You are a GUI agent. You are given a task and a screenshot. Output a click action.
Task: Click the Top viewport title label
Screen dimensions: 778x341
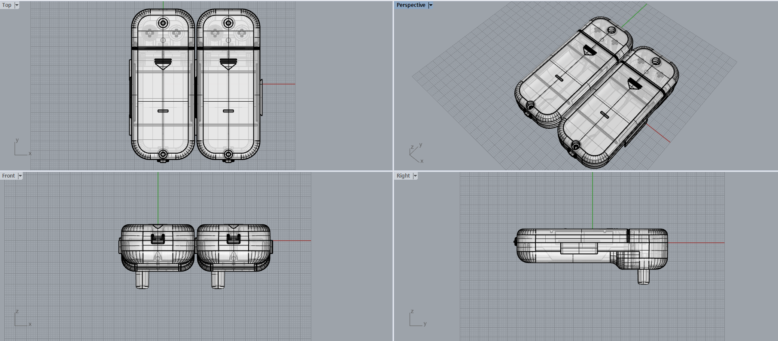coord(7,5)
